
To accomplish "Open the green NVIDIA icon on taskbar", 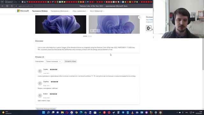I will 100,112.
